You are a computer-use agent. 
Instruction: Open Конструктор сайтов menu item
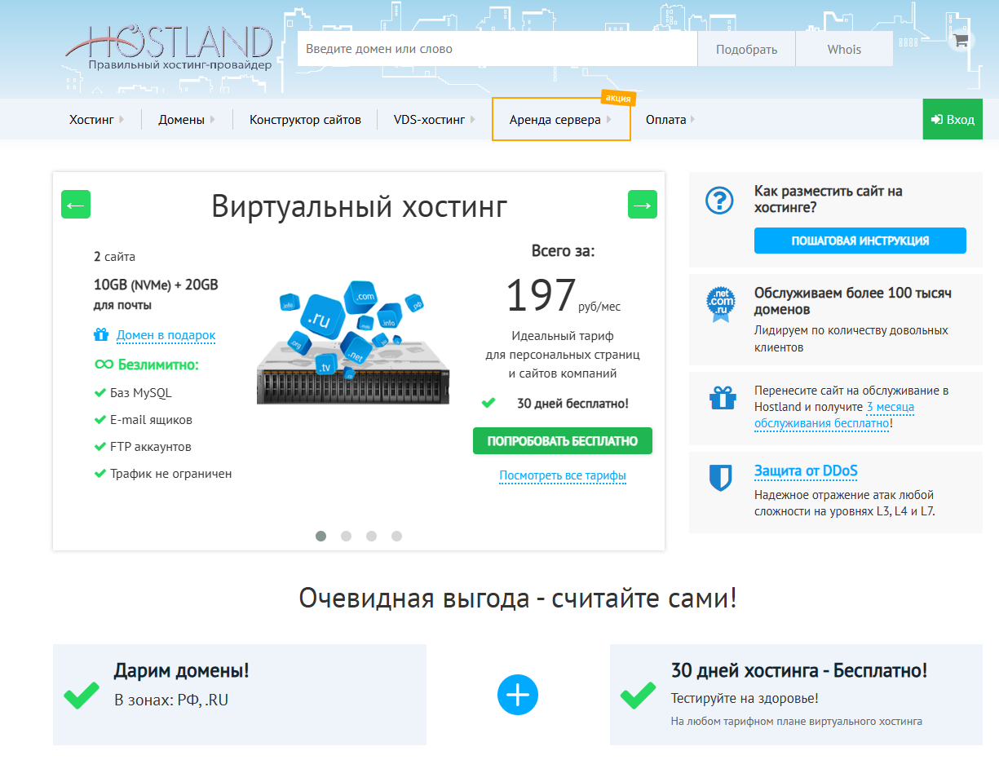point(305,120)
